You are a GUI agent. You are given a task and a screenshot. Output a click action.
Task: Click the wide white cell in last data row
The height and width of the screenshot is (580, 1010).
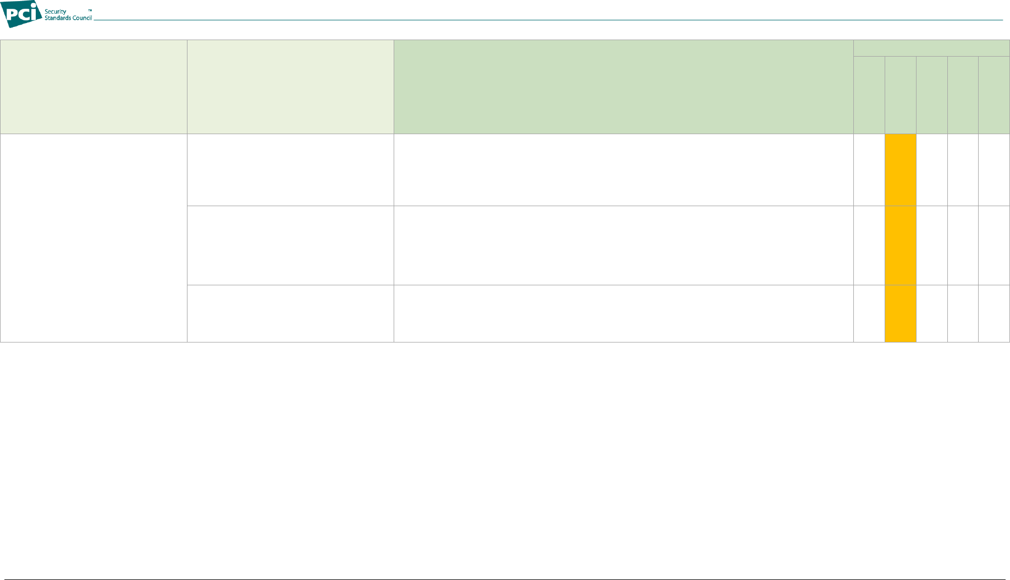623,314
